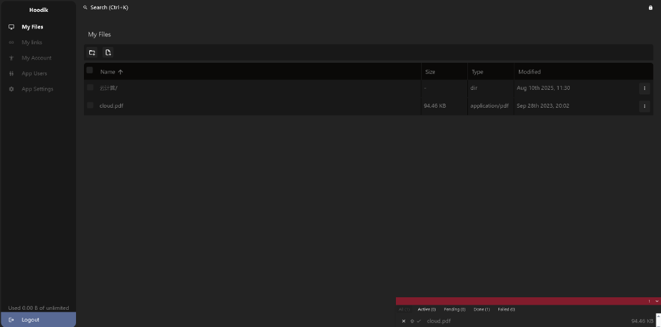Click Aug 10th 2025, 11:30 date cell
The width and height of the screenshot is (661, 327).
[543, 88]
